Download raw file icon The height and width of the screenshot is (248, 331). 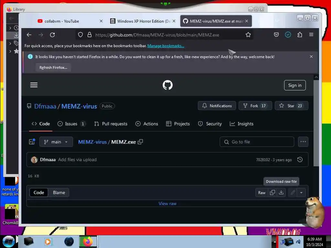click(281, 192)
